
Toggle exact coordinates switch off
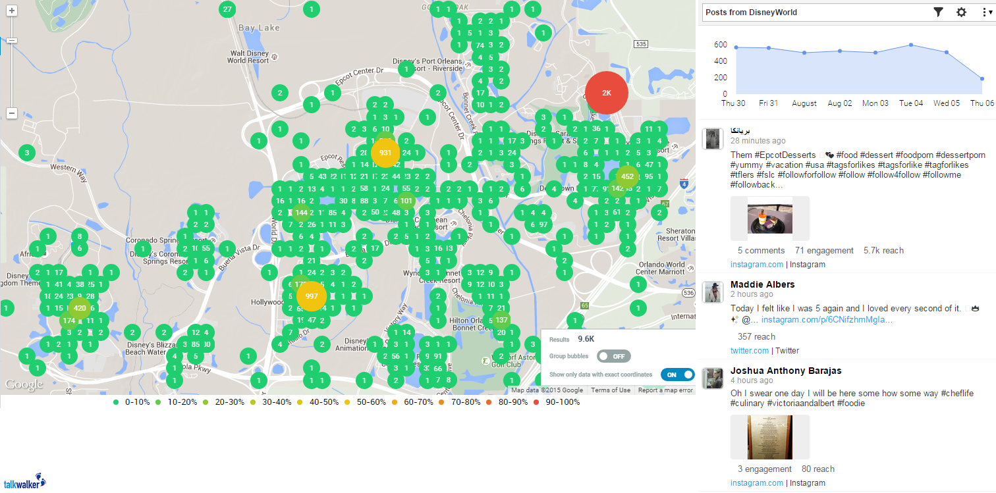point(677,375)
